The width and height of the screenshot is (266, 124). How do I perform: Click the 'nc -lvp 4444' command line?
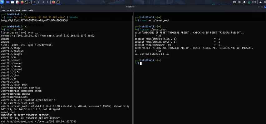(15, 30)
